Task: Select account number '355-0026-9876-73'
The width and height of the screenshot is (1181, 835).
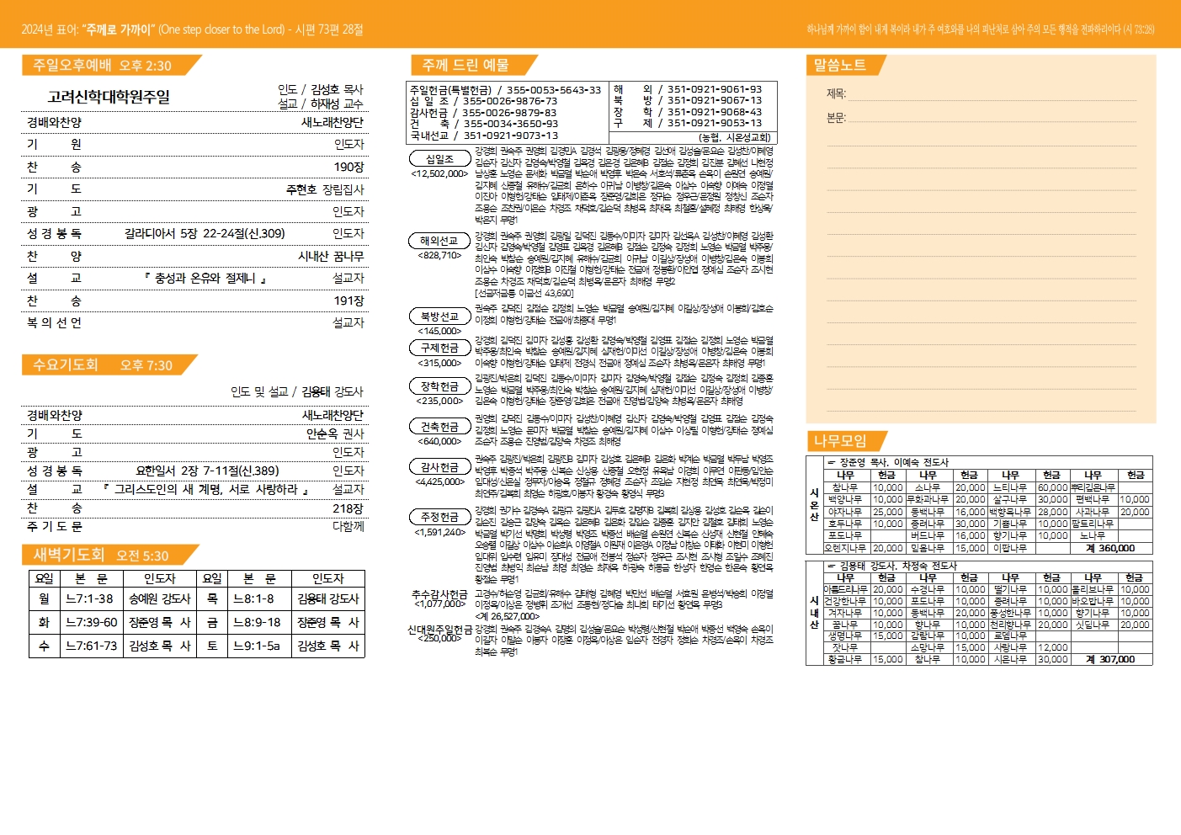Action: point(508,101)
